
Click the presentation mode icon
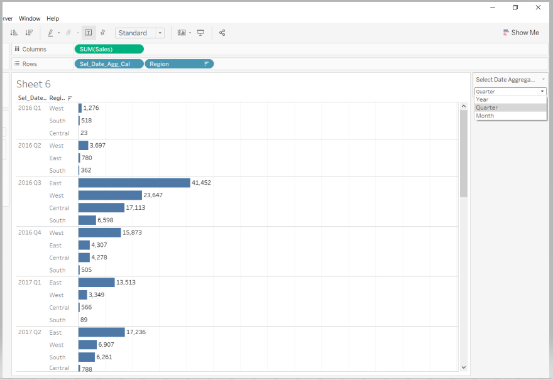(200, 33)
